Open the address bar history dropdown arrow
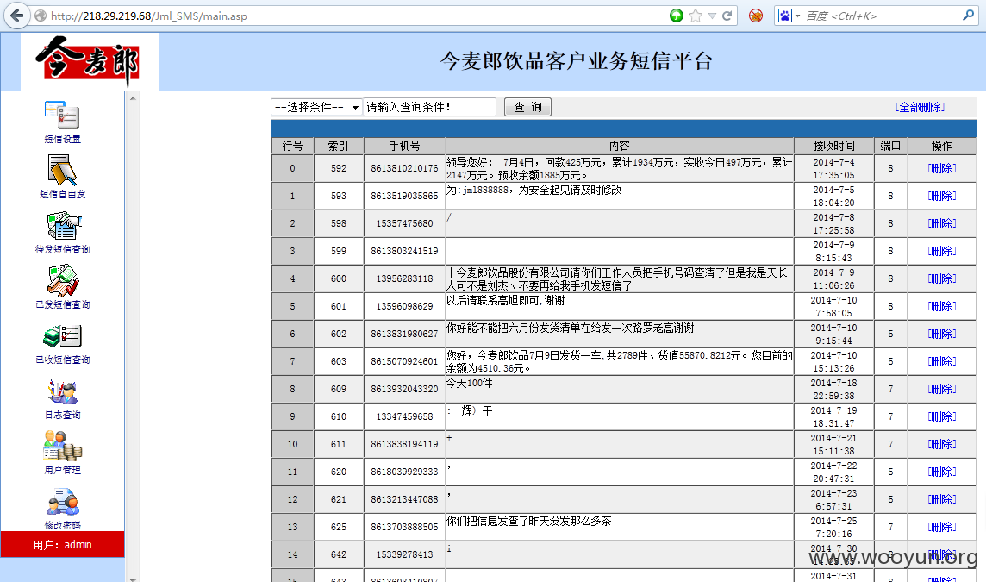The height and width of the screenshot is (582, 986). pos(713,16)
